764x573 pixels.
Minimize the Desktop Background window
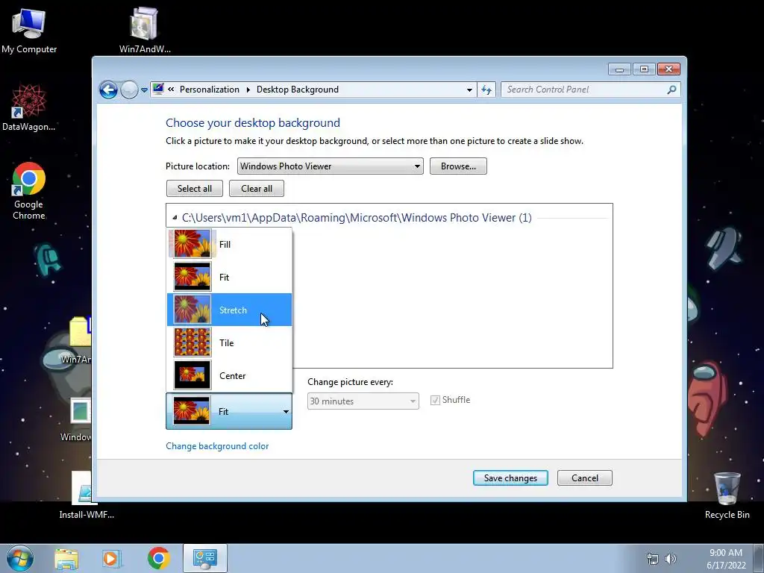pyautogui.click(x=619, y=69)
